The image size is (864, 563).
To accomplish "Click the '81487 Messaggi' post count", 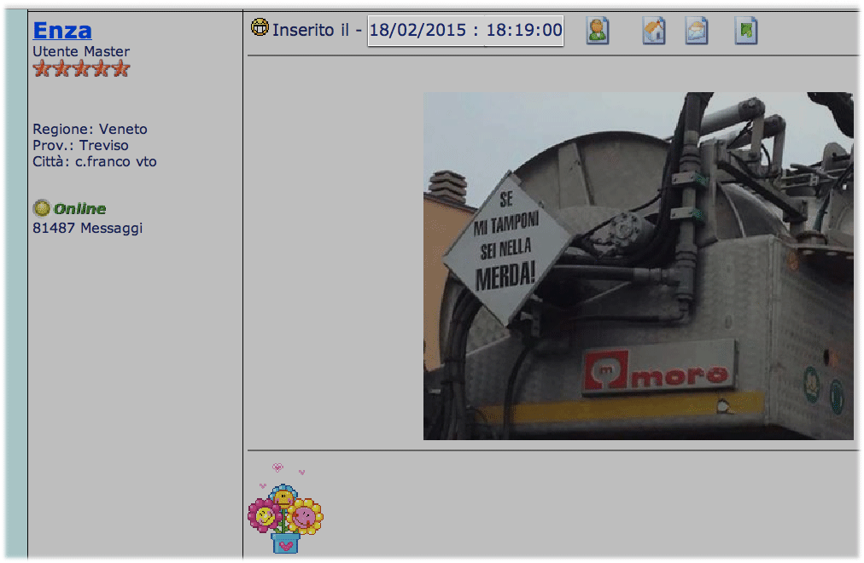I will coord(88,228).
